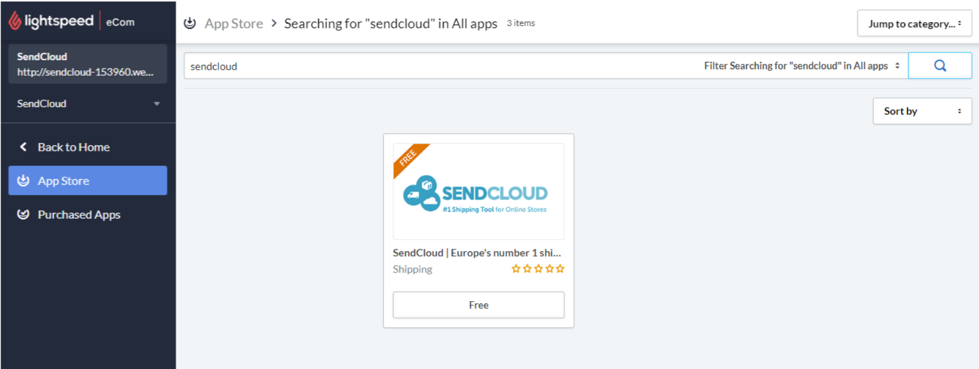
Task: Click the App Store icon in breadcrumb
Action: [x=190, y=23]
